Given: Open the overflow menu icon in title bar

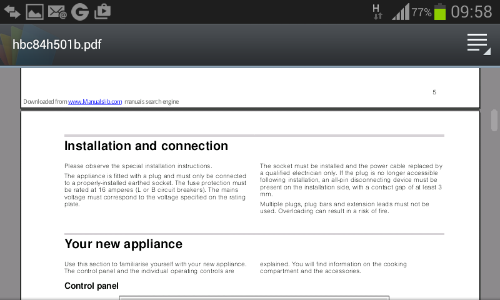Looking at the screenshot, I should (x=477, y=44).
